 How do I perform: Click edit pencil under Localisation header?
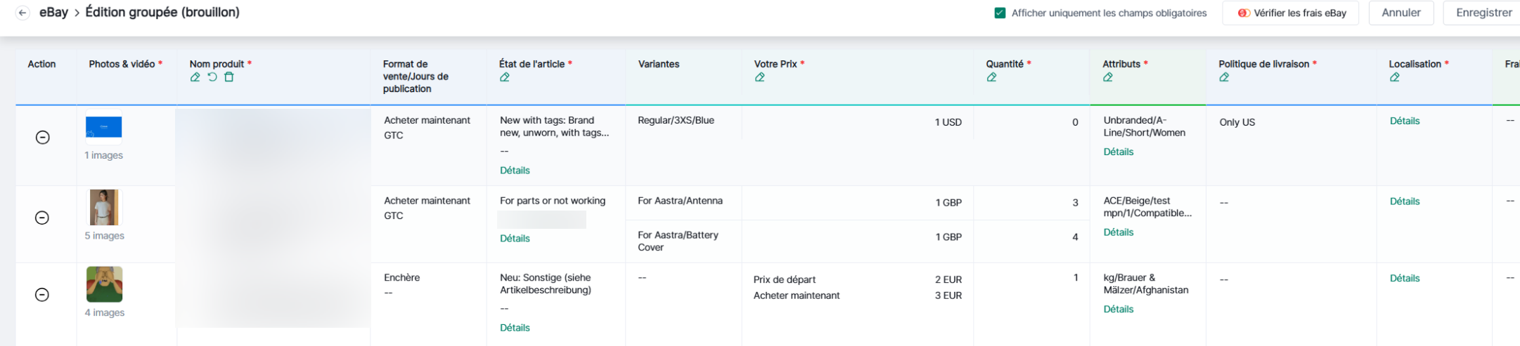point(1395,77)
